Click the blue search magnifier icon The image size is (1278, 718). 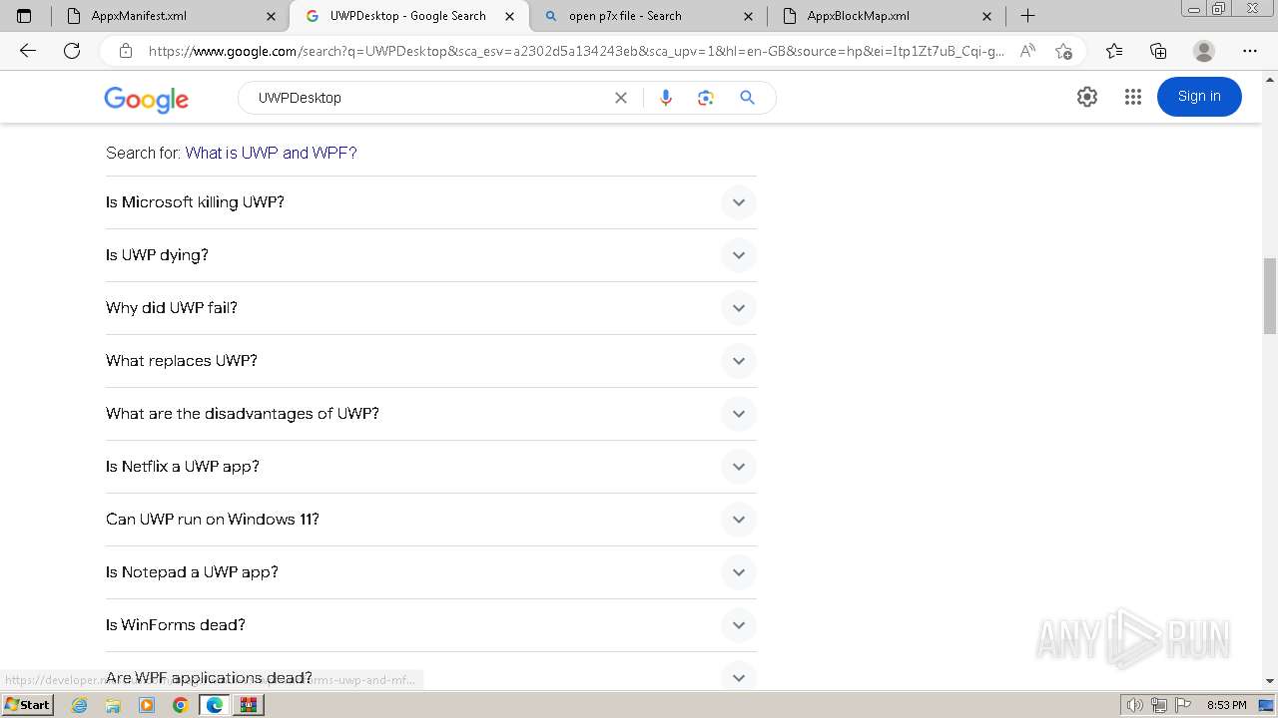(747, 98)
